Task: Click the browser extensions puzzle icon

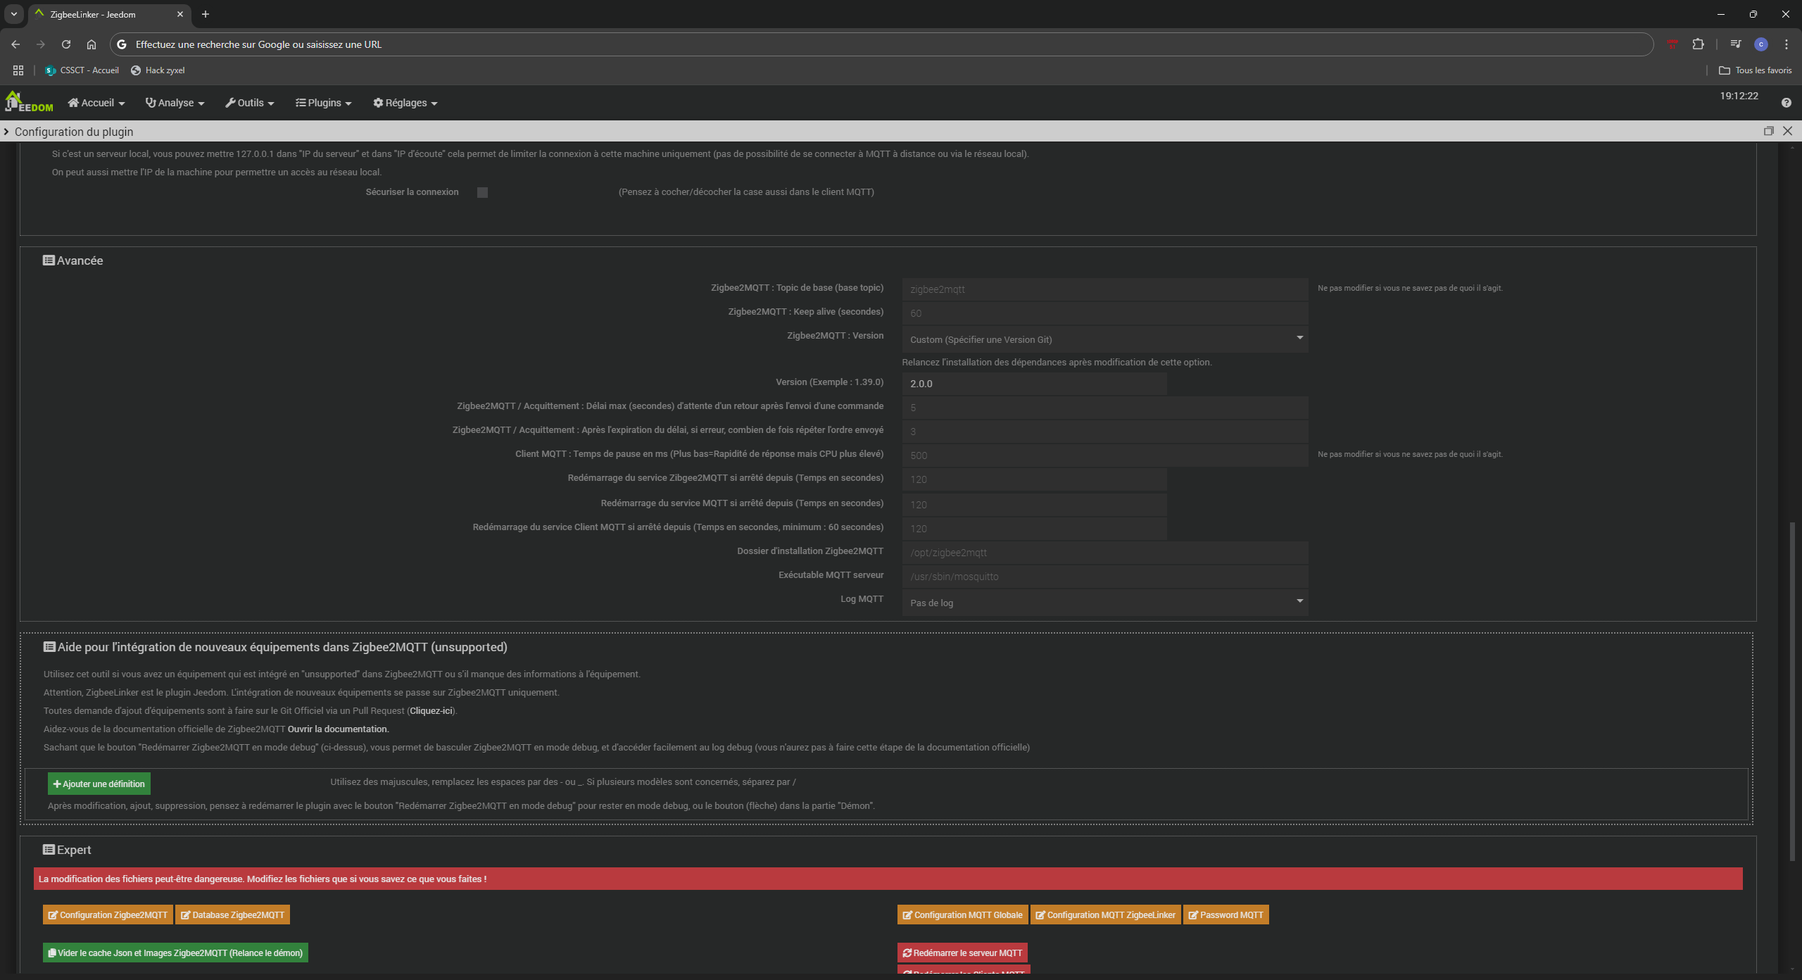Action: pyautogui.click(x=1698, y=44)
